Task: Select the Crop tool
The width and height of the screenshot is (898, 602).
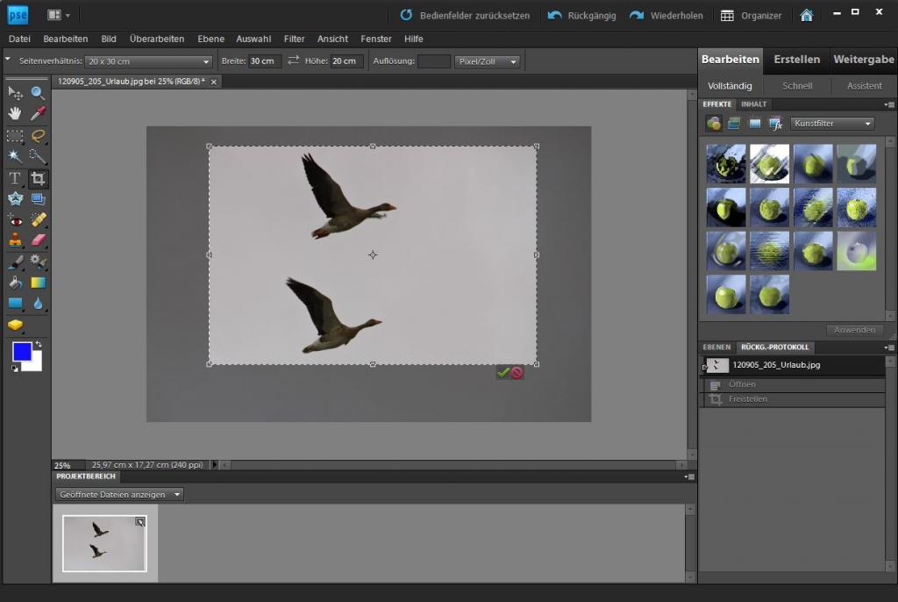Action: coord(38,178)
